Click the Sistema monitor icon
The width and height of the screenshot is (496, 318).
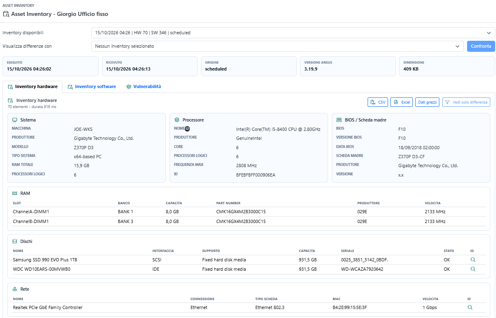point(15,120)
